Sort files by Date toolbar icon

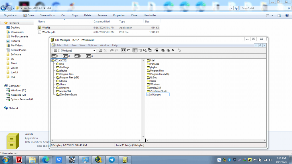tap(149, 50)
